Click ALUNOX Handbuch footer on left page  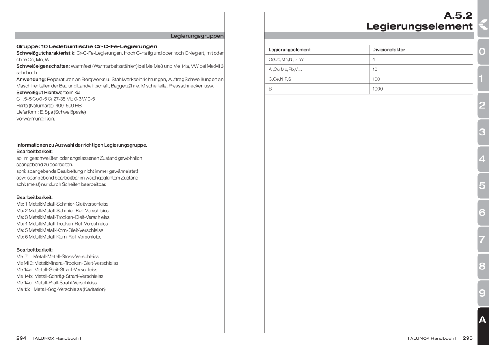(x=57, y=338)
